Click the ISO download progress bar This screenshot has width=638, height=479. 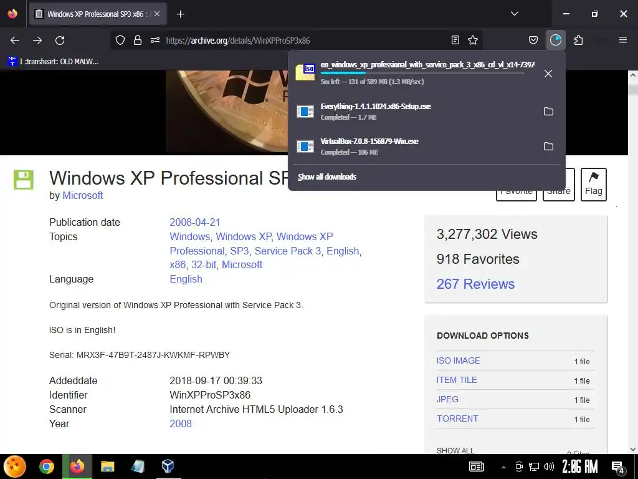422,73
